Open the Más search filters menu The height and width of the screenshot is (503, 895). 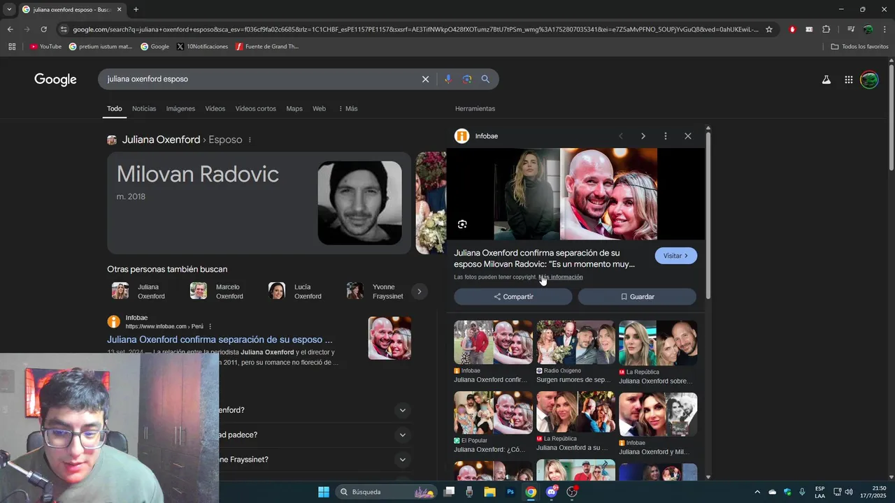pyautogui.click(x=348, y=109)
